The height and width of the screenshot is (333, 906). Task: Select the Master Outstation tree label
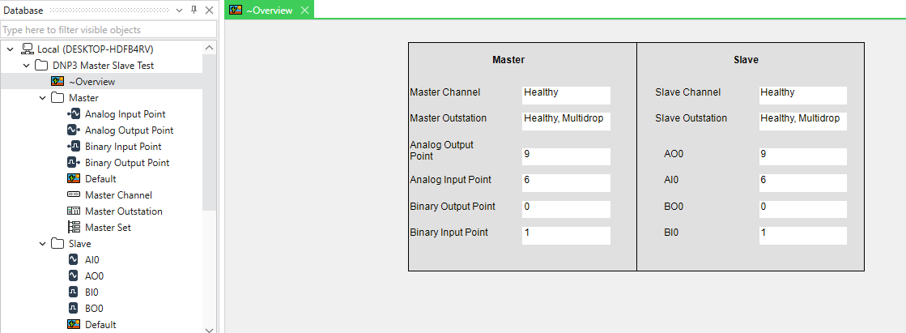124,211
